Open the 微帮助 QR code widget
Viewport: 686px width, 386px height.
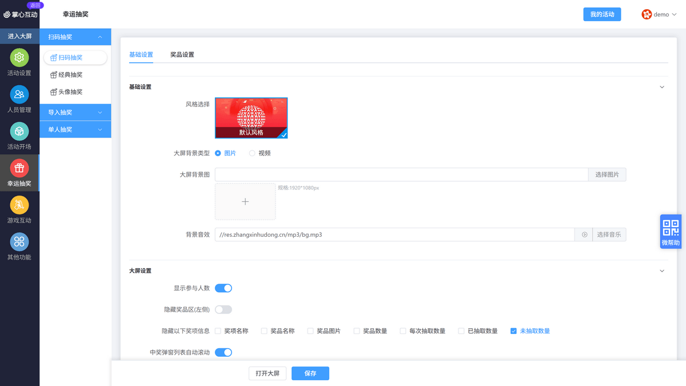(x=671, y=232)
